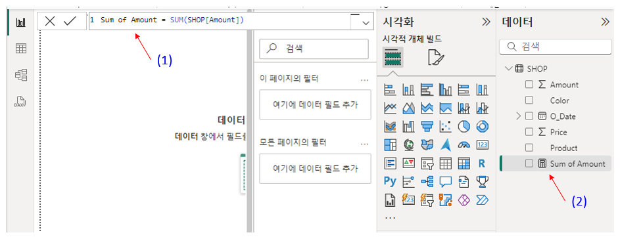Choose the Treemap visual
Viewport: 620px width, 239px height.
click(391, 145)
